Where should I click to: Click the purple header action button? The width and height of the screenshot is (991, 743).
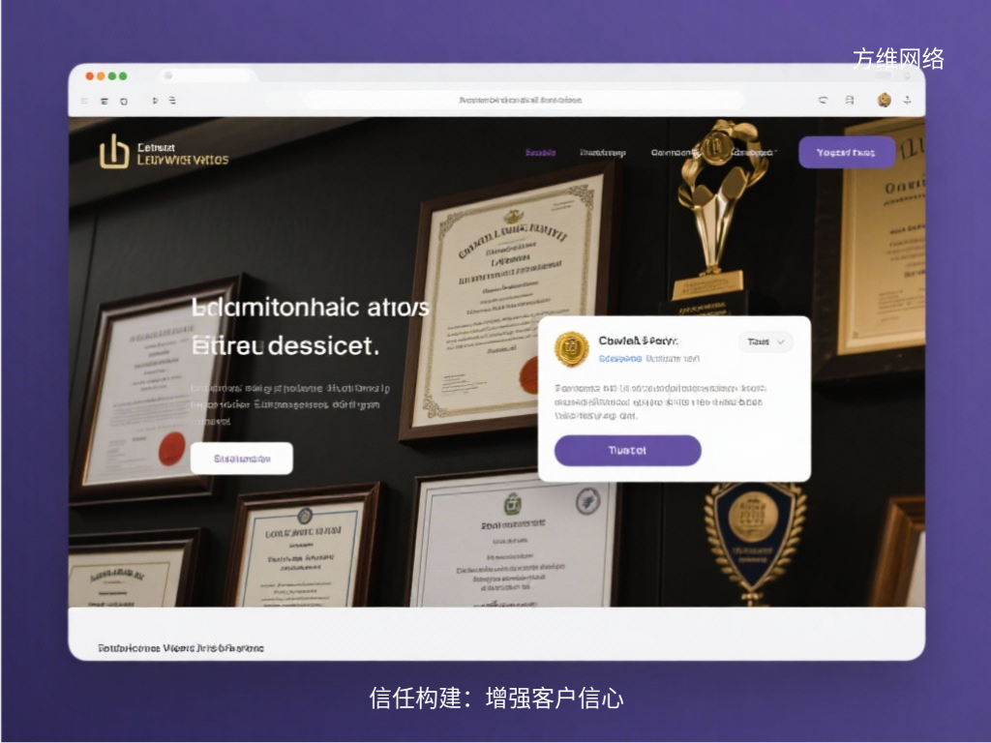click(846, 152)
